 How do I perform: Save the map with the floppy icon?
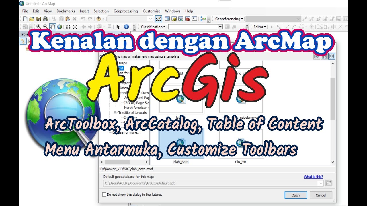click(38, 19)
